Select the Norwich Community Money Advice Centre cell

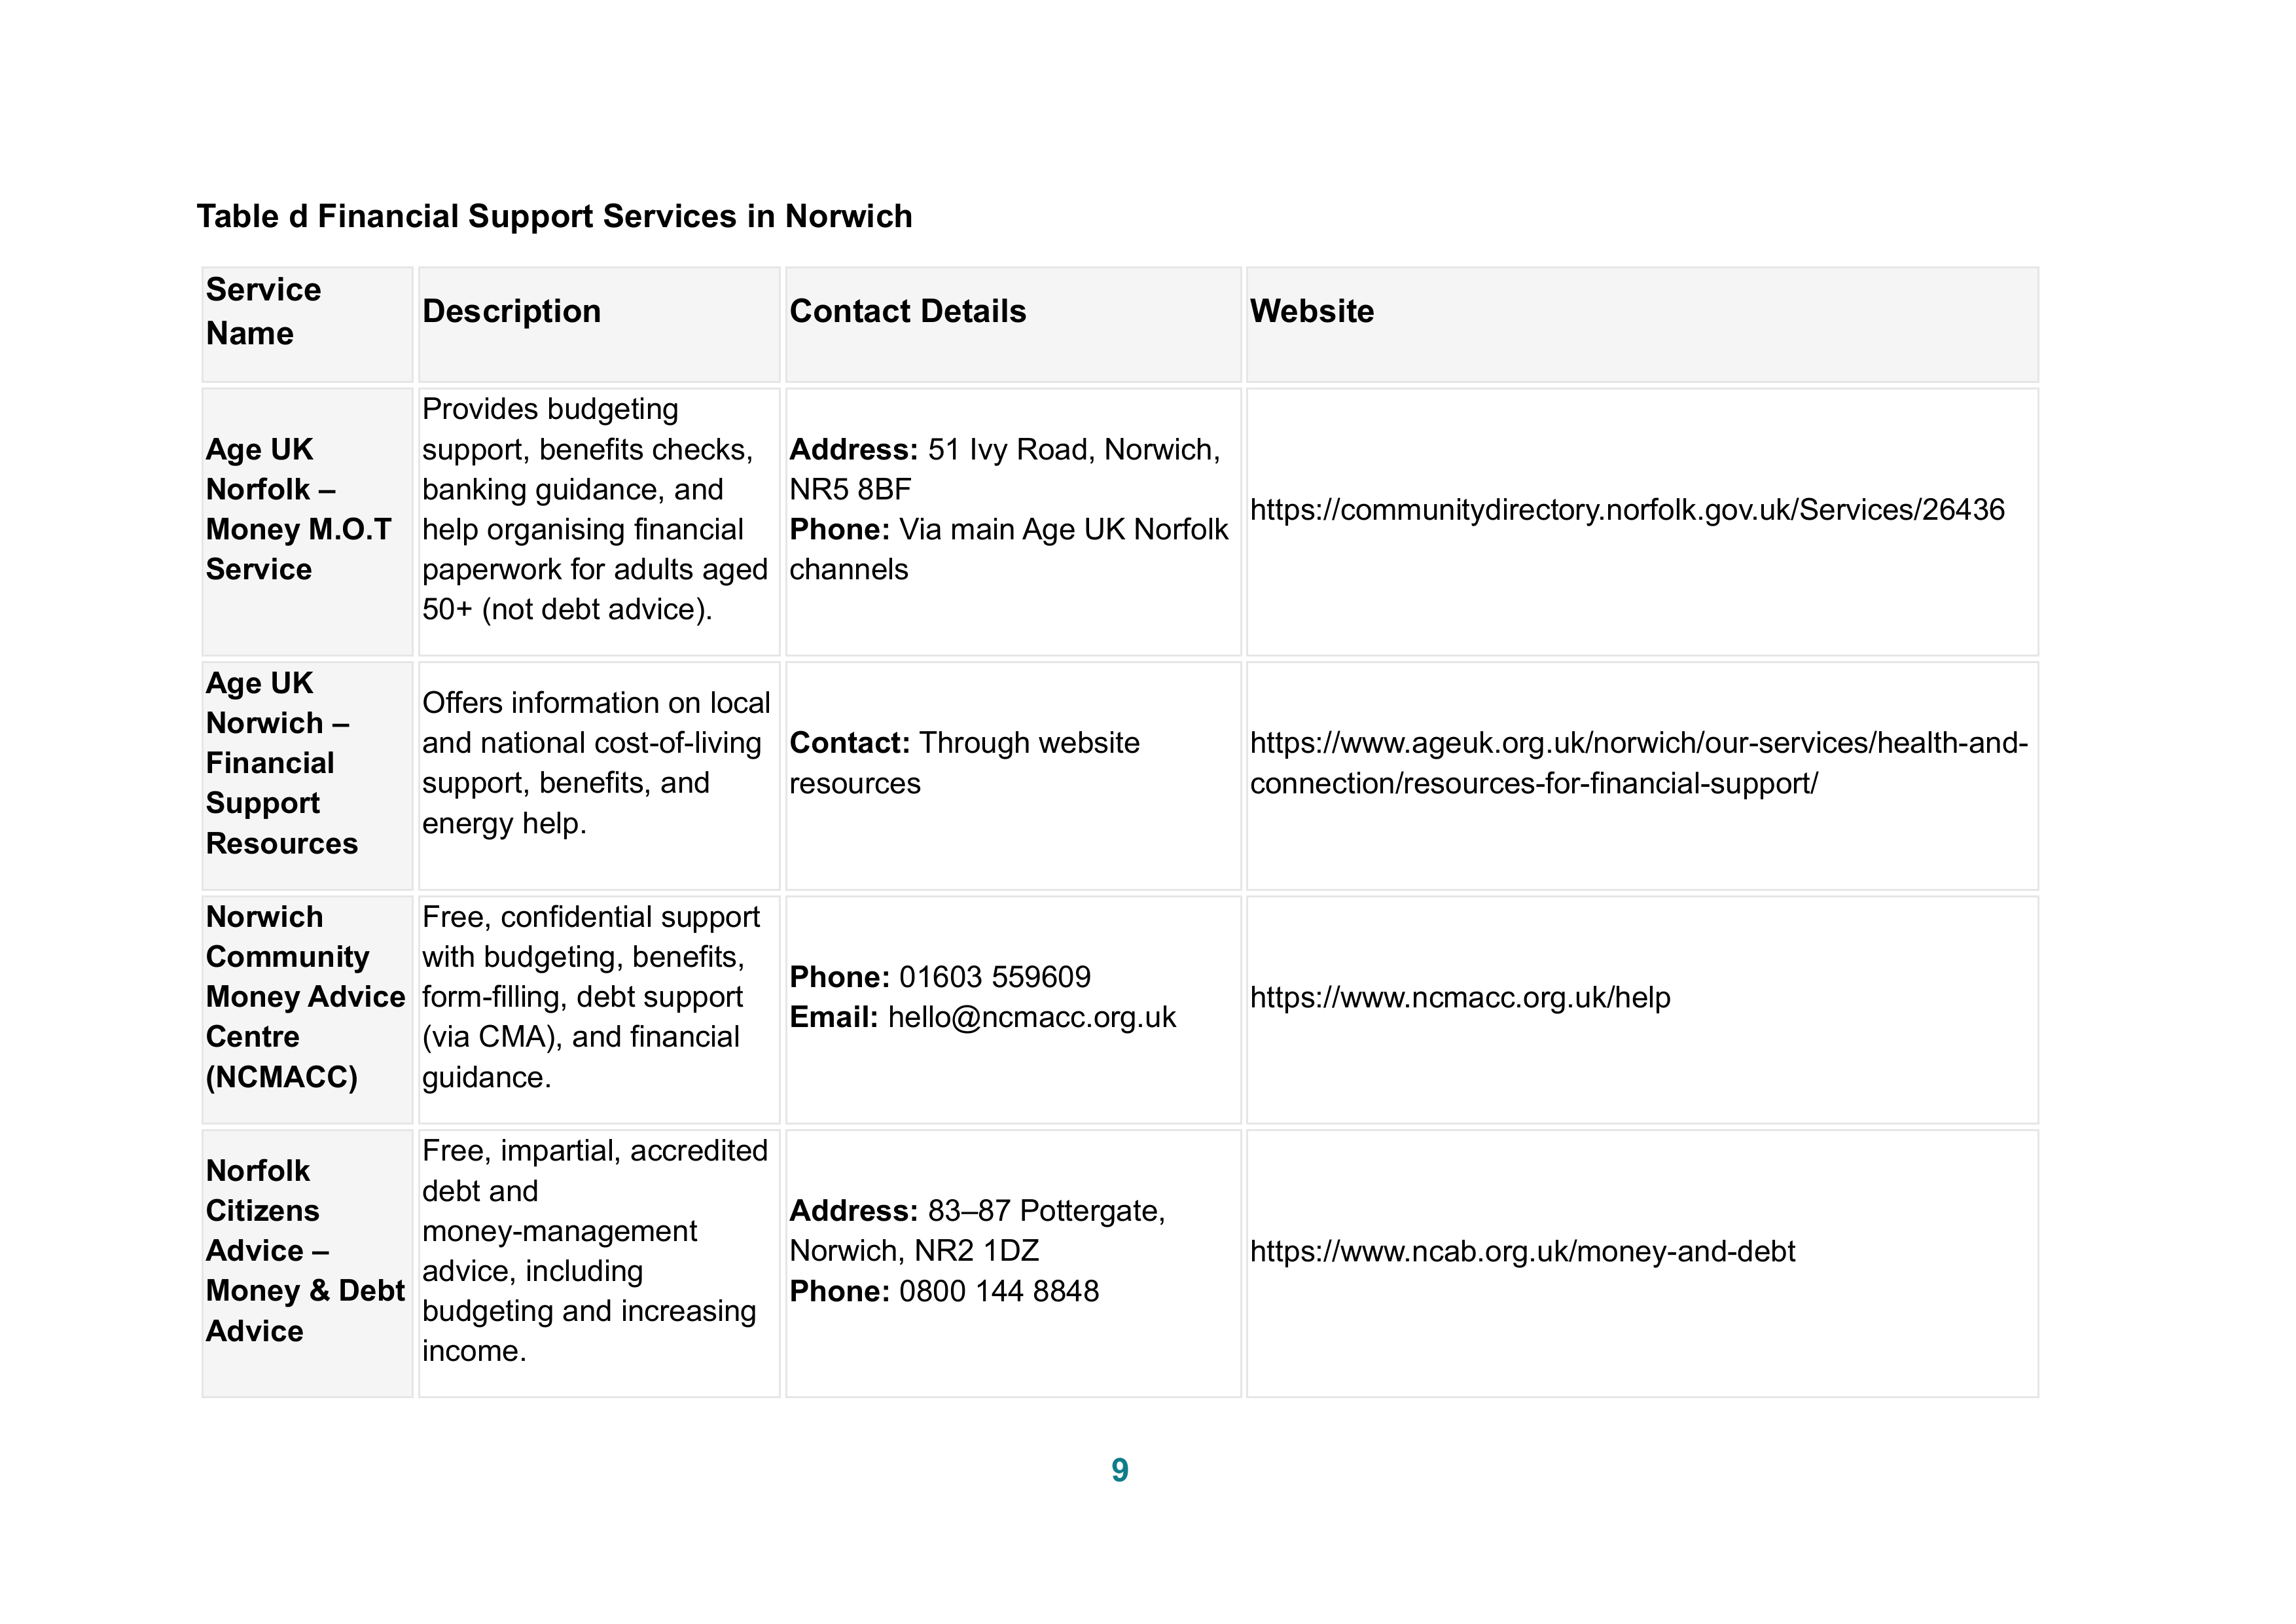307,1010
